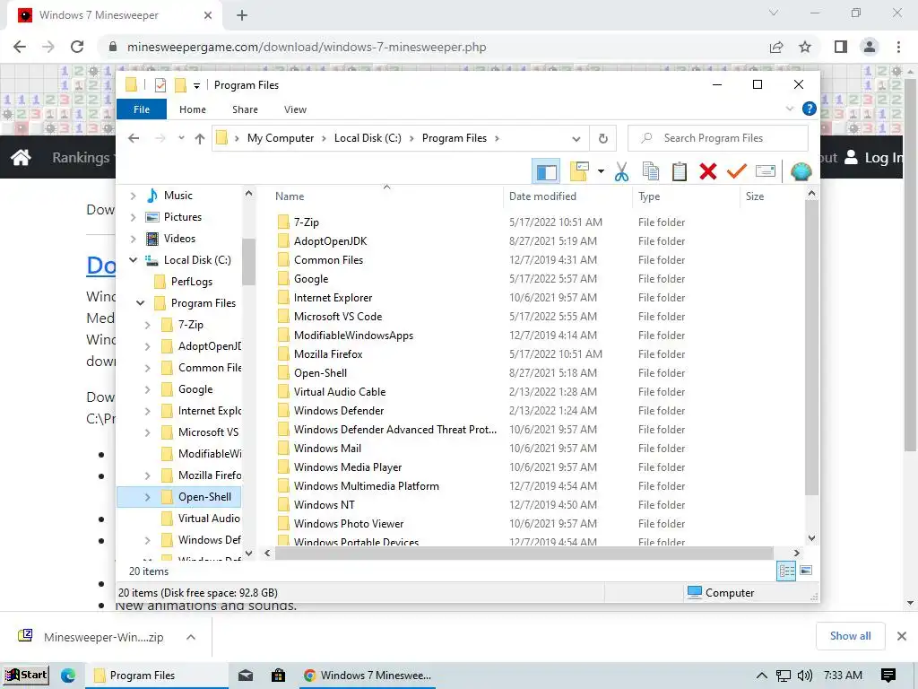Open Chrome side panel icon
Screen dimensions: 918x689
841,47
